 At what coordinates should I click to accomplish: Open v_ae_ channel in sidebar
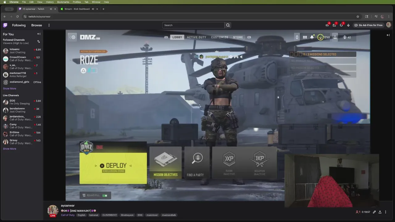pos(22,67)
